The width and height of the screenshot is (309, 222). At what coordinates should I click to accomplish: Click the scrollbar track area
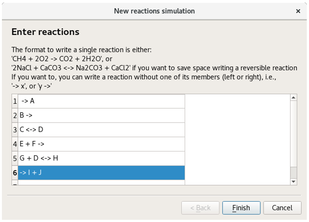point(293,138)
